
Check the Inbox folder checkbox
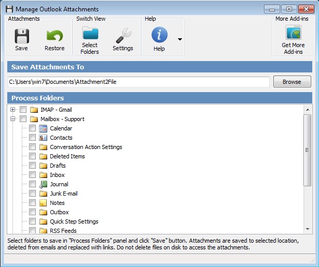click(x=32, y=175)
